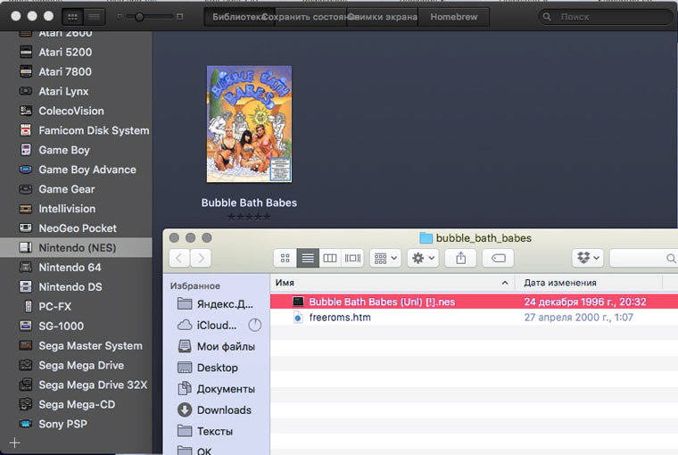Click the small-size icon beside slider
The height and width of the screenshot is (455, 678).
pyautogui.click(x=120, y=17)
